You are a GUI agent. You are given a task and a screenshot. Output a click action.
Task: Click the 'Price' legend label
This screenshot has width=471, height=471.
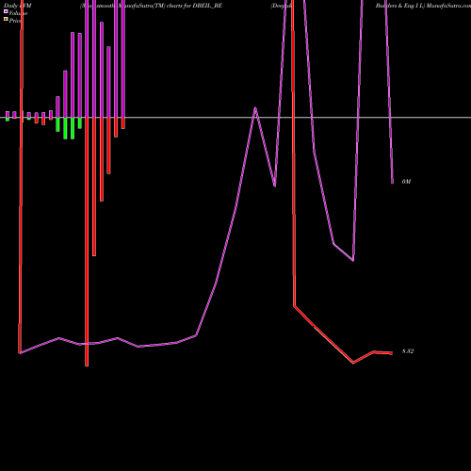[15, 21]
